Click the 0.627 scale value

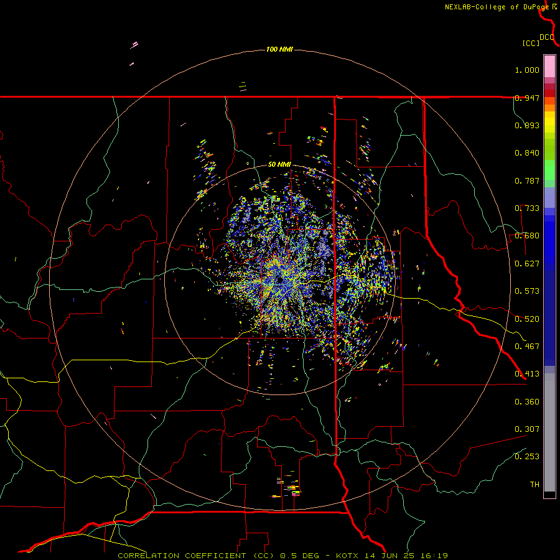pos(527,264)
